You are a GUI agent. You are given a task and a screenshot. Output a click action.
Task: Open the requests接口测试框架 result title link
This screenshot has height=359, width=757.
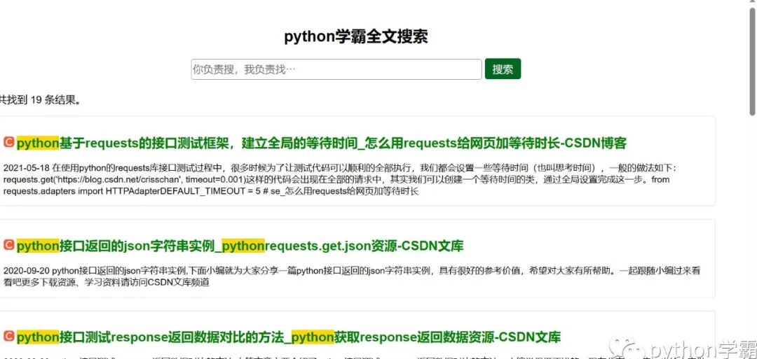pyautogui.click(x=322, y=143)
